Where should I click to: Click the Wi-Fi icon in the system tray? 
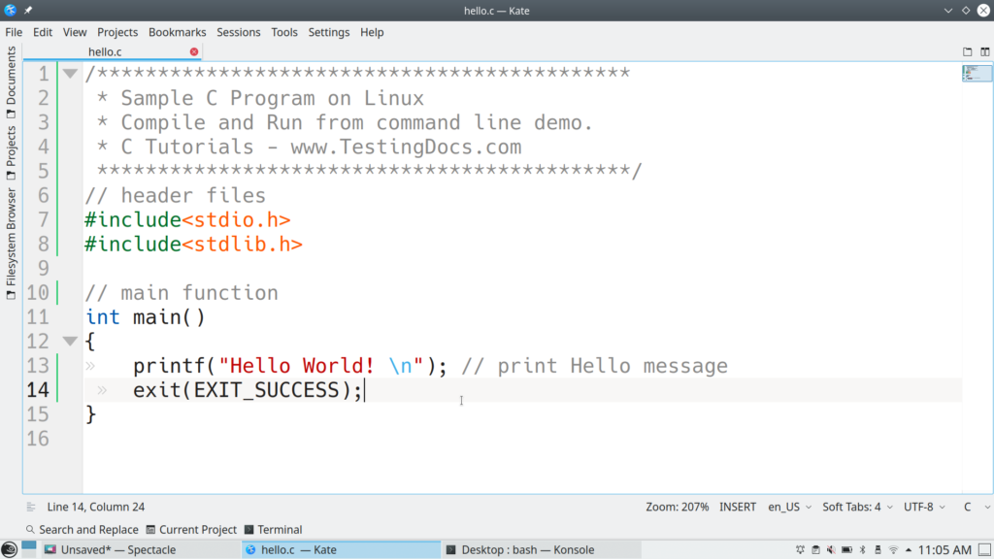click(893, 549)
